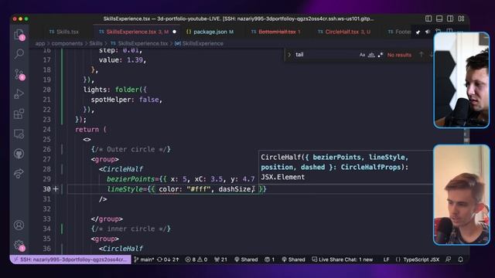Go to previous match arrow in find widget
Screen dimensions: 495x278
click(x=421, y=55)
